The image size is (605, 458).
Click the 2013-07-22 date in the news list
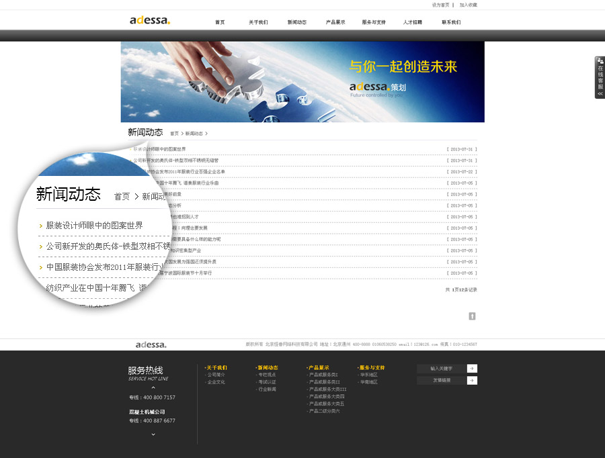coord(462,171)
